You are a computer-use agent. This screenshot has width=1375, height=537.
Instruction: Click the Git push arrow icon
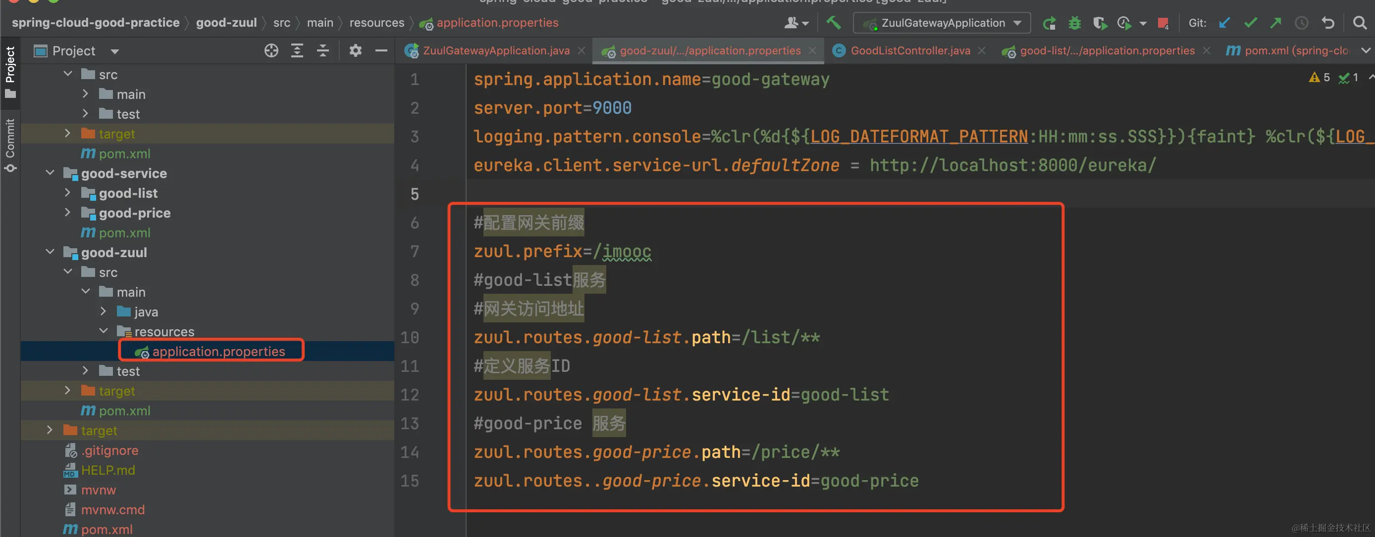(1276, 23)
